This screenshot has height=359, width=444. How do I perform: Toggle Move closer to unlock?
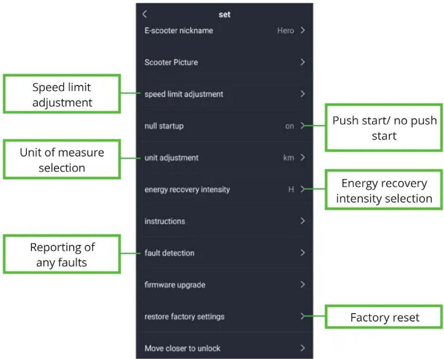coord(225,348)
